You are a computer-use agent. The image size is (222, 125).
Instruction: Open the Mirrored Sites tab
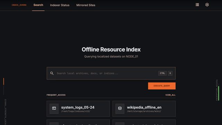86,5
